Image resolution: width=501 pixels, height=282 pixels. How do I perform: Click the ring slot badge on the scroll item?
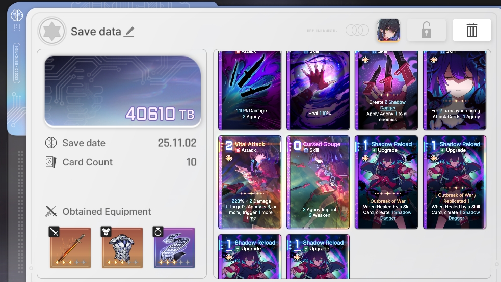(x=158, y=232)
